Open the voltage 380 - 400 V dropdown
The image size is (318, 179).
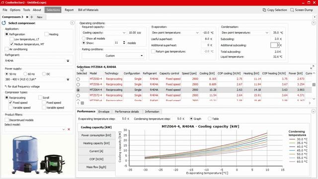tap(68, 80)
